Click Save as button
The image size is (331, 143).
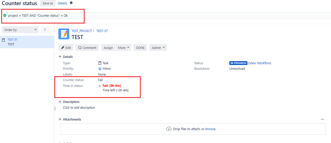pyautogui.click(x=48, y=3)
